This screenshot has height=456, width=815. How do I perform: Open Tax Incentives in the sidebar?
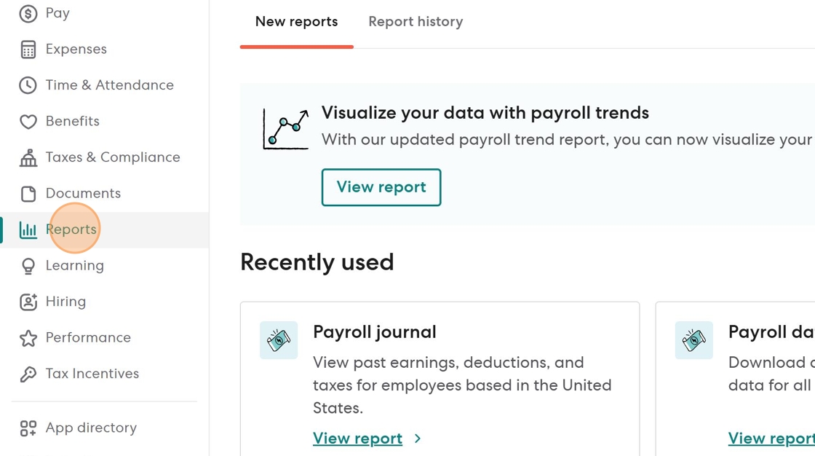coord(92,374)
